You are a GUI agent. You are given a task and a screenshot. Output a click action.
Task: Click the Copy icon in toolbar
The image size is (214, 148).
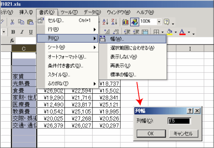(21, 22)
